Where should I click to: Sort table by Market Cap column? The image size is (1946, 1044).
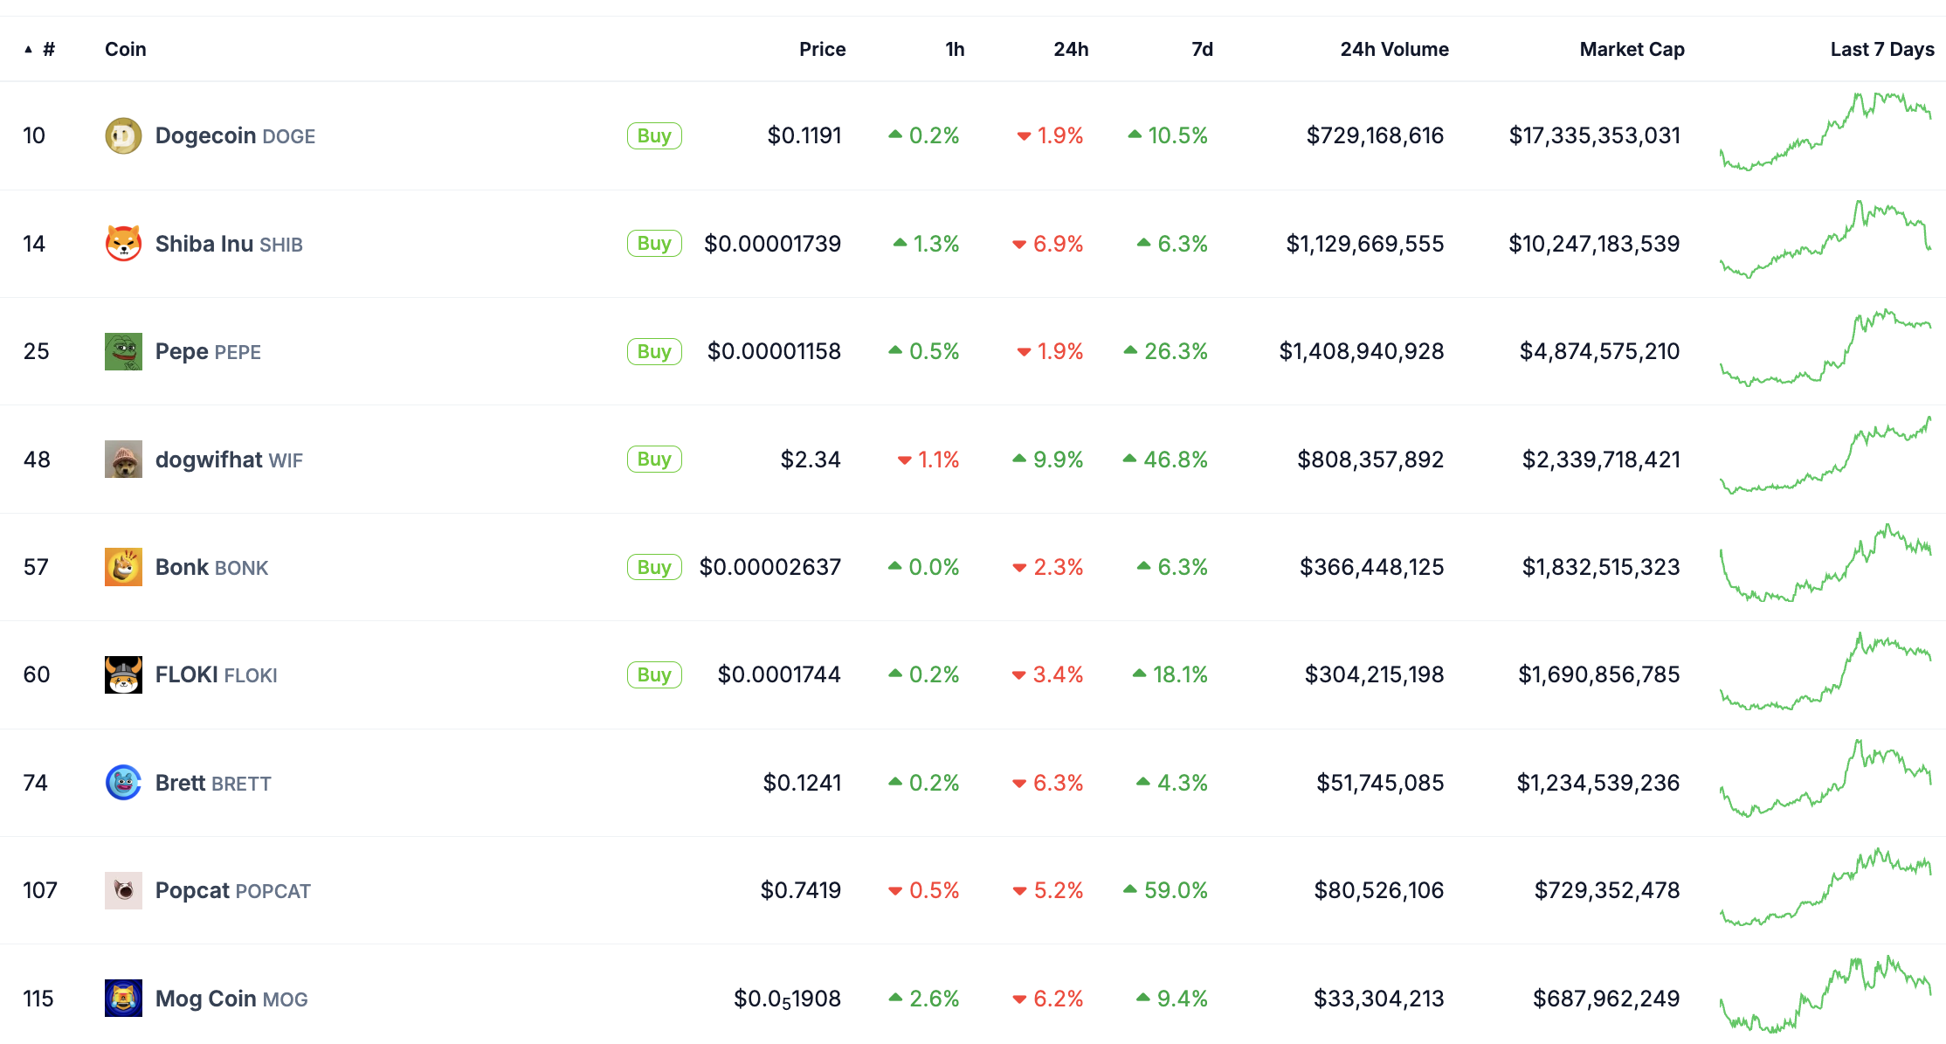pos(1632,50)
